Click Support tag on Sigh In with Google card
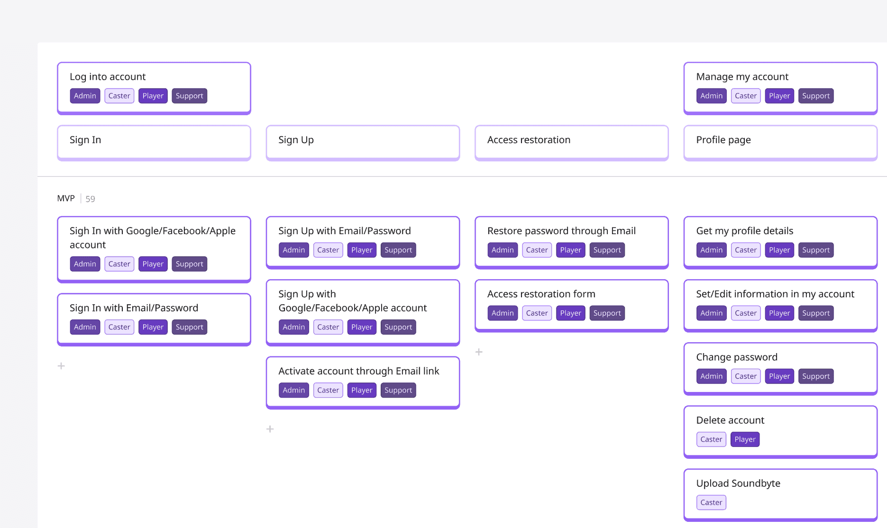 pos(189,264)
